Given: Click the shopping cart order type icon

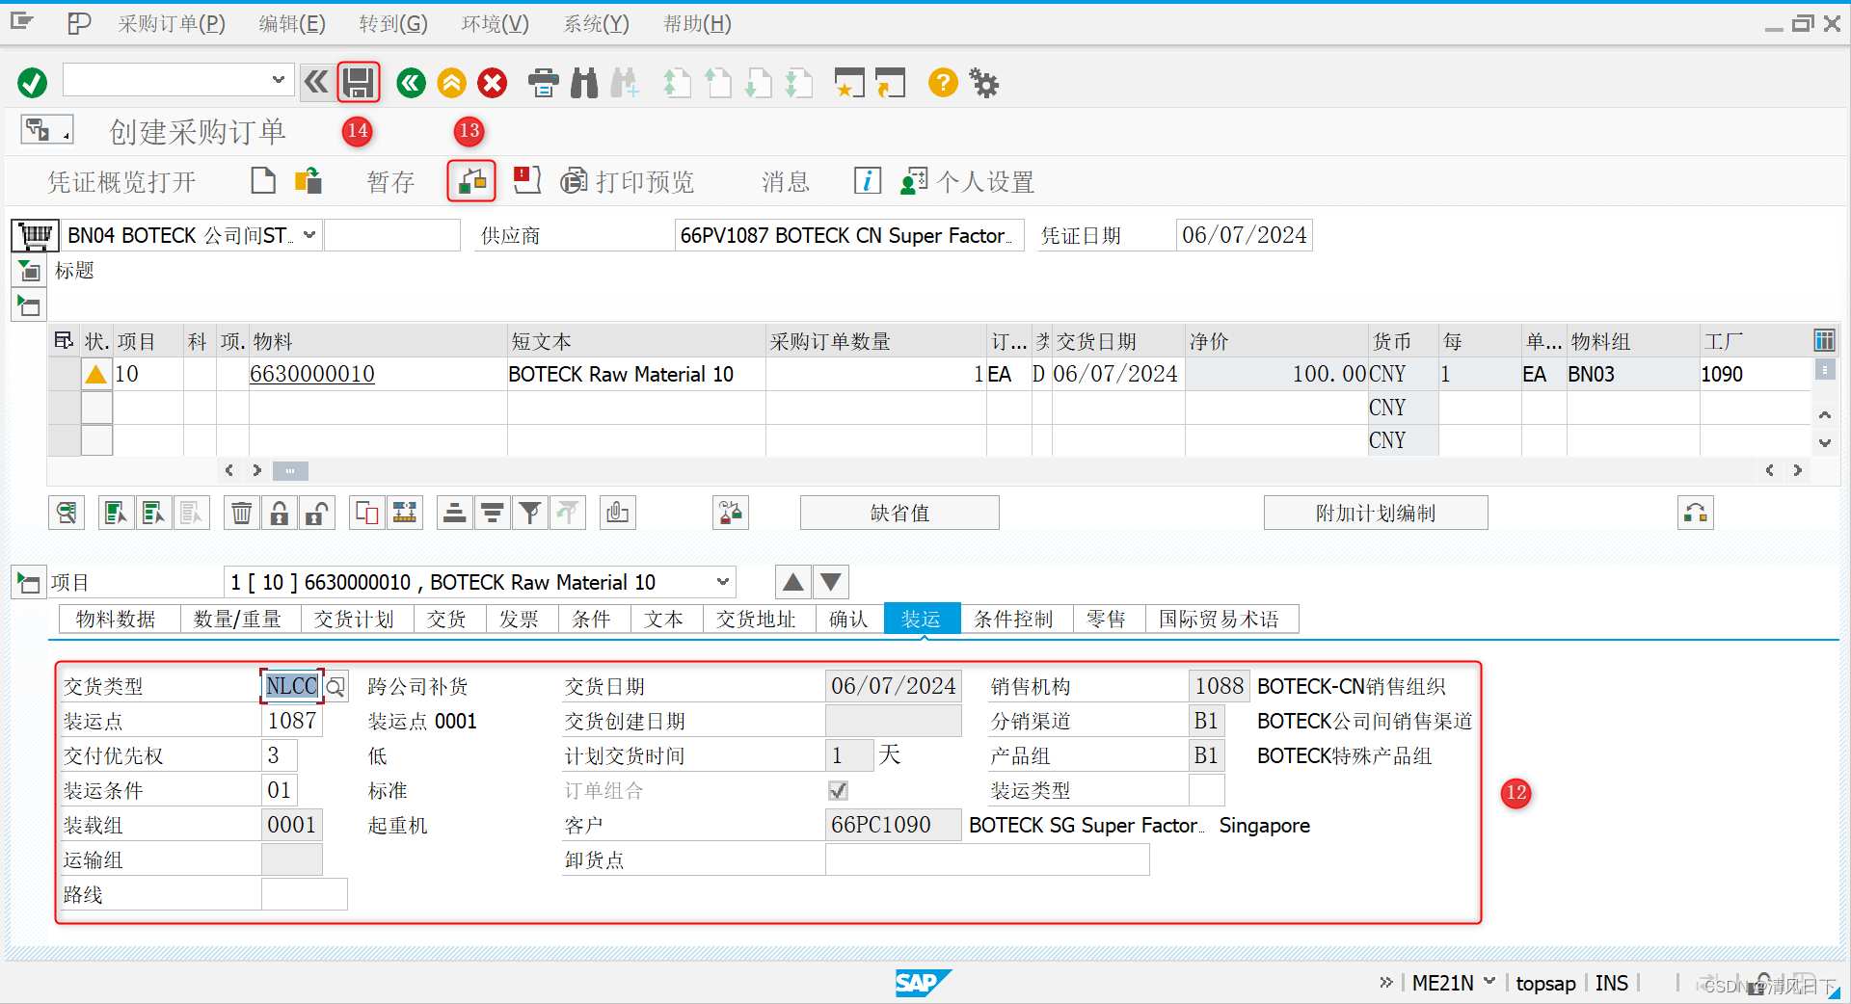Looking at the screenshot, I should [x=35, y=235].
